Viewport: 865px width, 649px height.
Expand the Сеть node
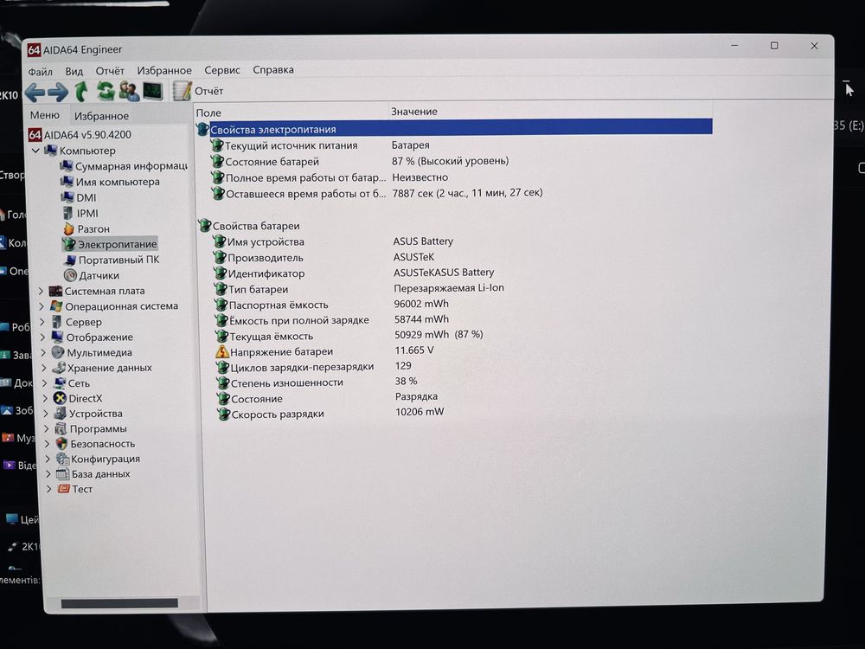coord(45,383)
